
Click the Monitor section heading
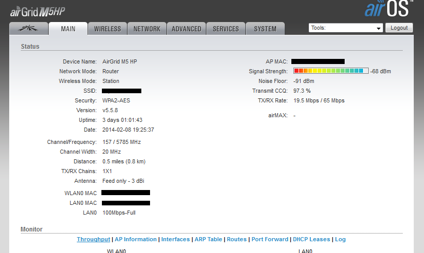(32, 229)
